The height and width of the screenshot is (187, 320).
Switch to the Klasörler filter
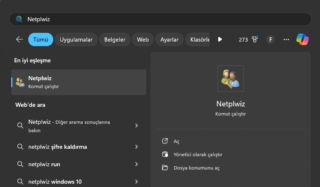[197, 39]
